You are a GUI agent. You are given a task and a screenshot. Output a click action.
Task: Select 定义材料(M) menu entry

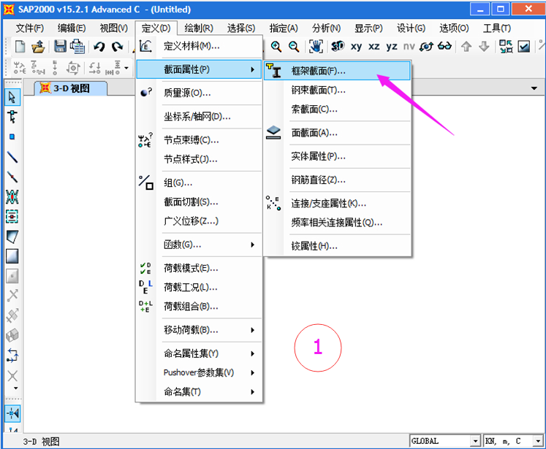192,46
